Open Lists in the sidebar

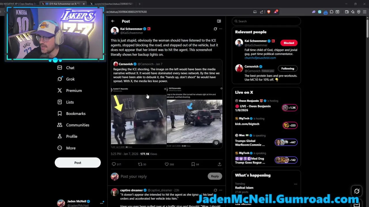coord(65,102)
